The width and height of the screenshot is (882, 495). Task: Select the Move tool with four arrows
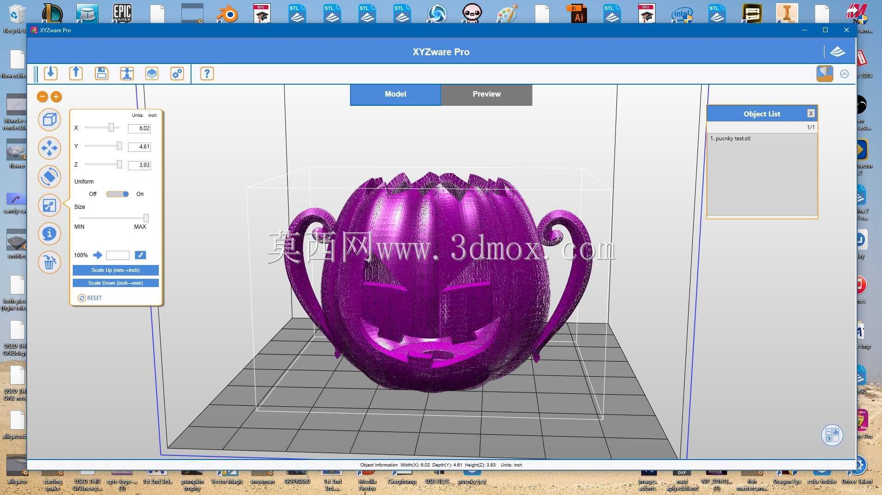click(49, 148)
